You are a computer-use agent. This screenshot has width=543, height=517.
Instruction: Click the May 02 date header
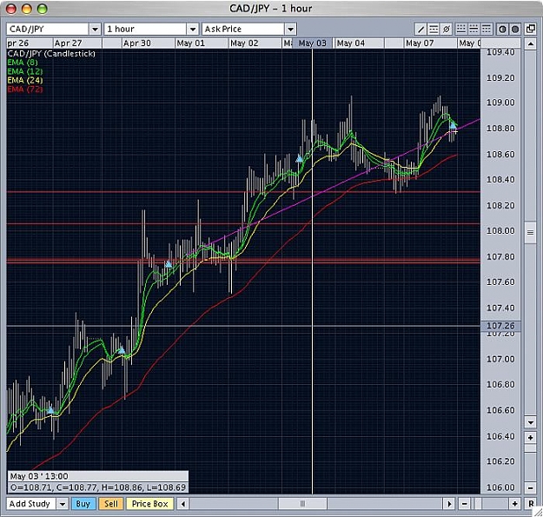point(255,43)
